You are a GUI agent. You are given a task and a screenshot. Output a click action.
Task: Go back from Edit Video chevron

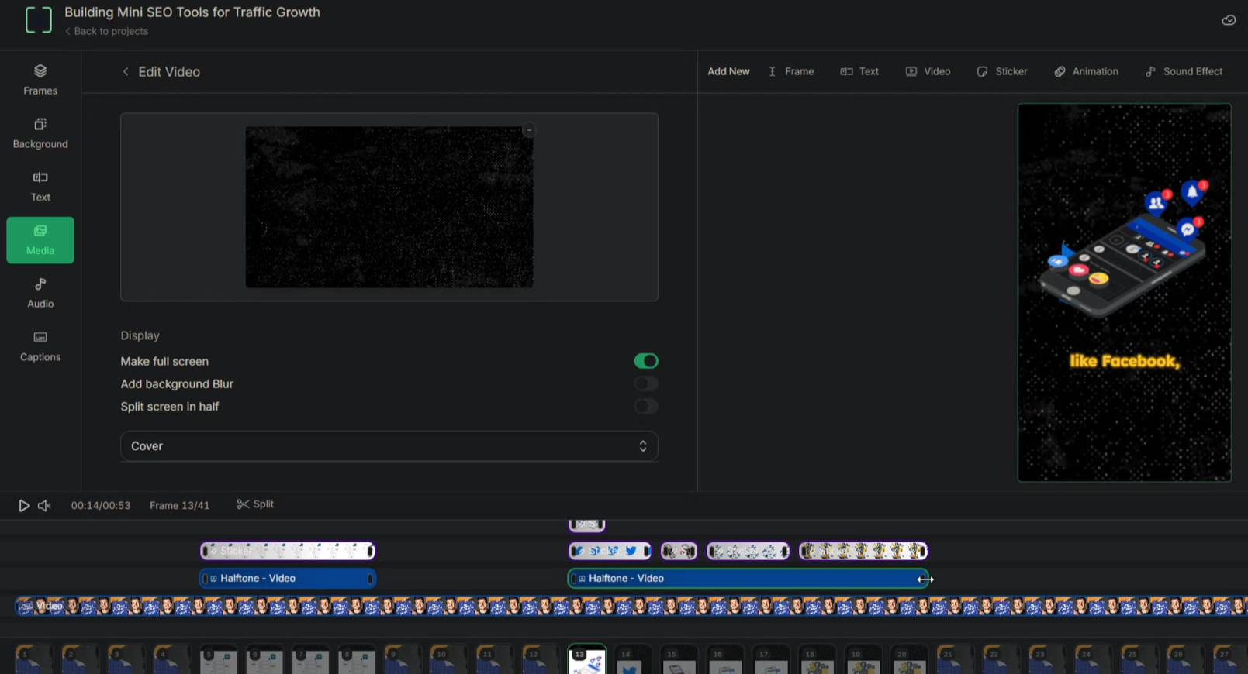tap(126, 72)
